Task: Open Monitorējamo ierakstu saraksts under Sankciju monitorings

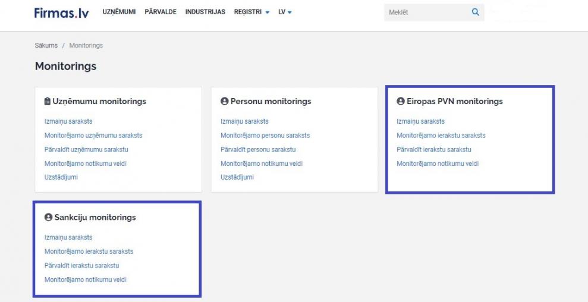Action: click(89, 251)
